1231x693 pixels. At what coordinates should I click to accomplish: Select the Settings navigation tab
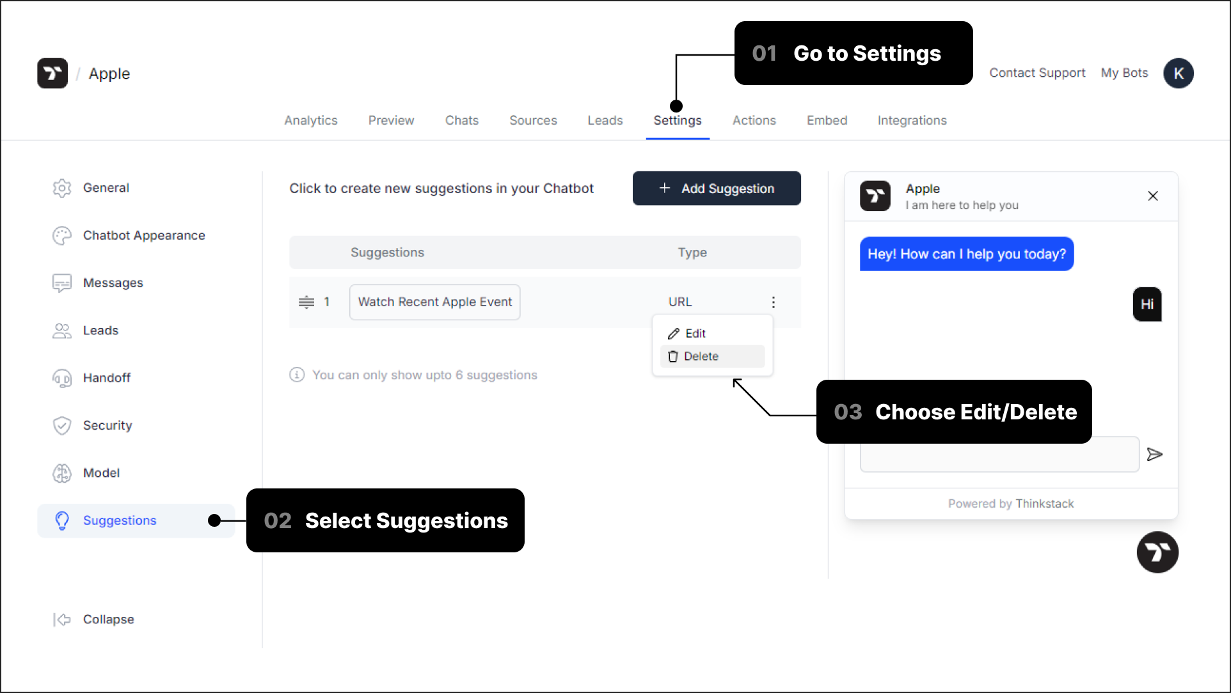point(677,120)
